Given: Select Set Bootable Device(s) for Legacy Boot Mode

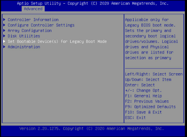Looking at the screenshot, I should click(x=57, y=42).
